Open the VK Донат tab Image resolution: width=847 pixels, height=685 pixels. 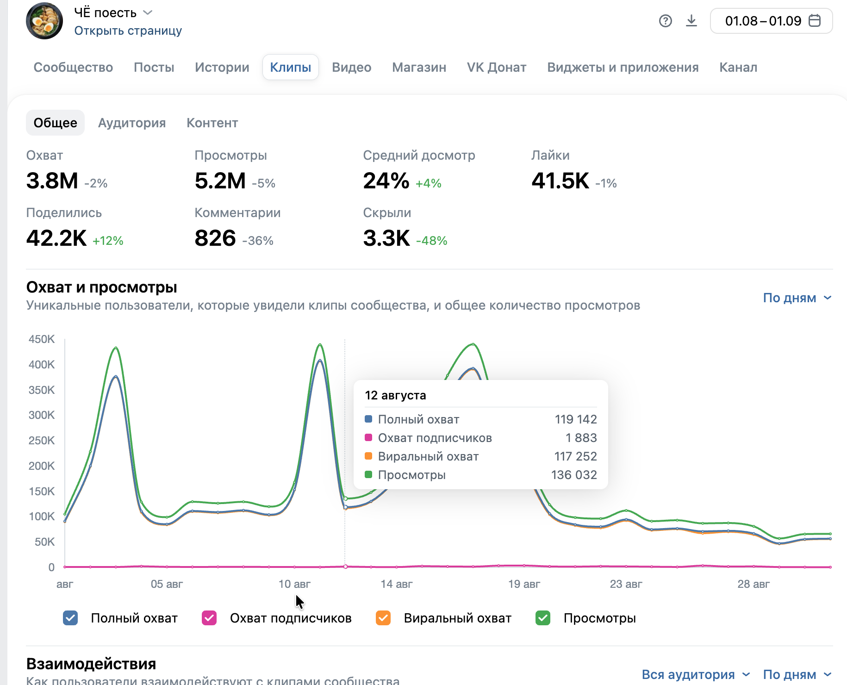(x=497, y=67)
